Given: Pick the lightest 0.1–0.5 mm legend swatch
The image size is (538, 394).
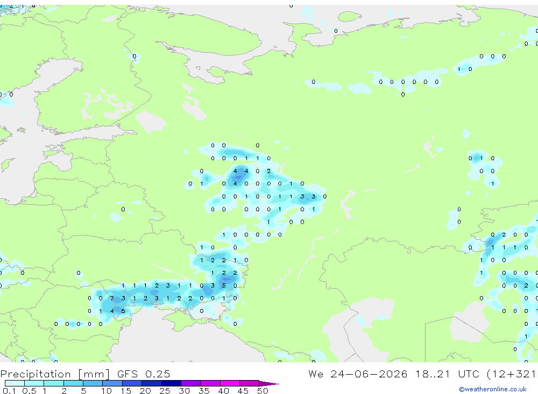Looking at the screenshot, I should pos(15,383).
